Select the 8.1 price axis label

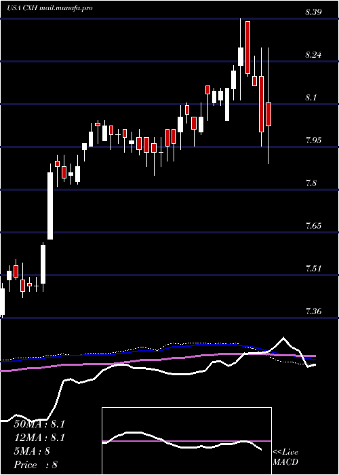click(x=311, y=98)
